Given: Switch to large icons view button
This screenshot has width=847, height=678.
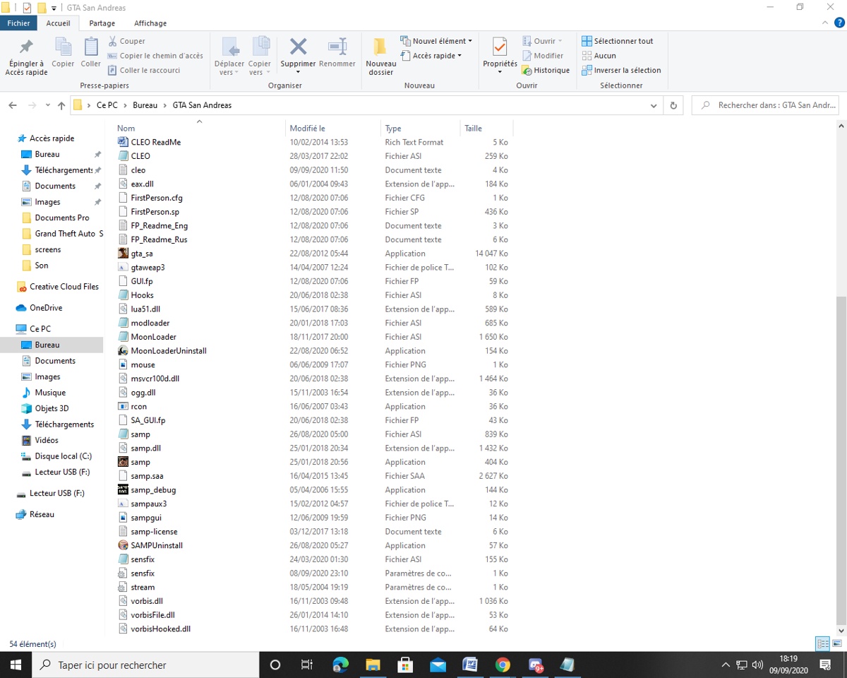Looking at the screenshot, I should click(836, 644).
